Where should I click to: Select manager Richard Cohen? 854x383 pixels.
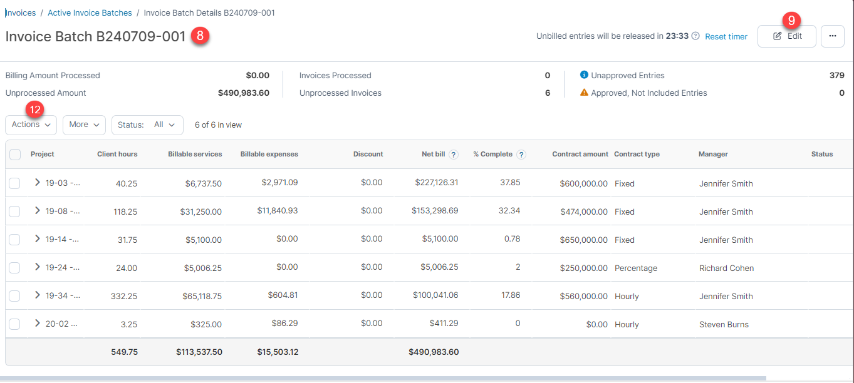tap(726, 268)
